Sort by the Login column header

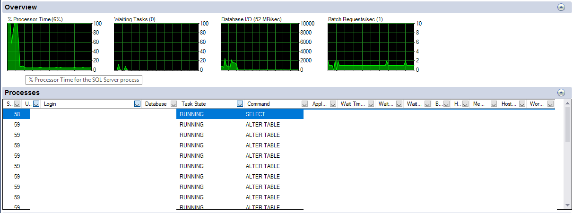pos(88,104)
